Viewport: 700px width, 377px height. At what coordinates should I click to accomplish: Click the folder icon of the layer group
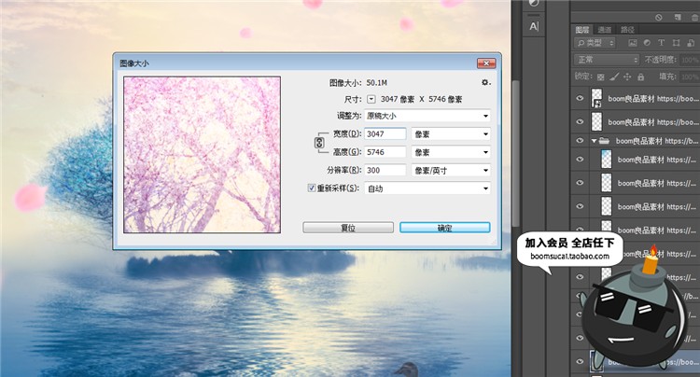[x=605, y=141]
